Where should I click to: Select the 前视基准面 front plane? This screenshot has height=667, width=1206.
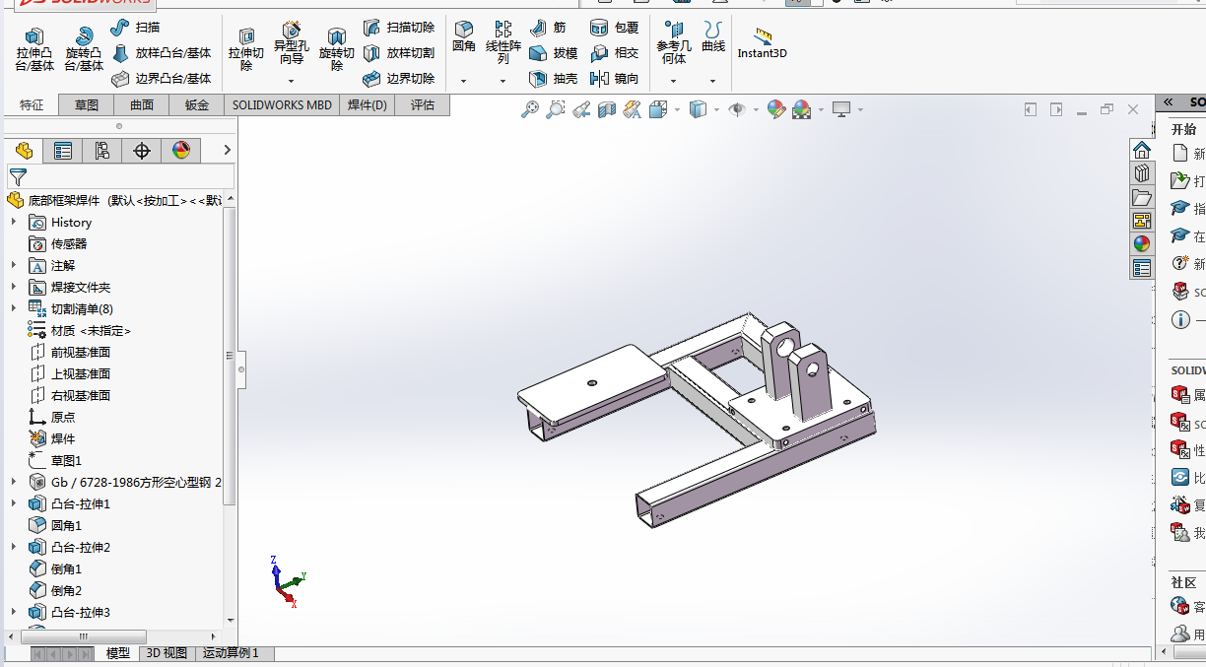pyautogui.click(x=70, y=353)
